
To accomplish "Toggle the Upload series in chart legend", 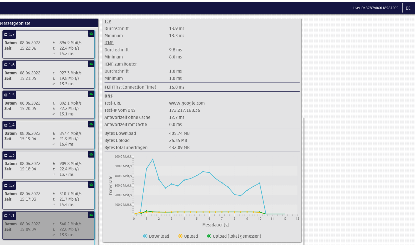I will click(188, 236).
